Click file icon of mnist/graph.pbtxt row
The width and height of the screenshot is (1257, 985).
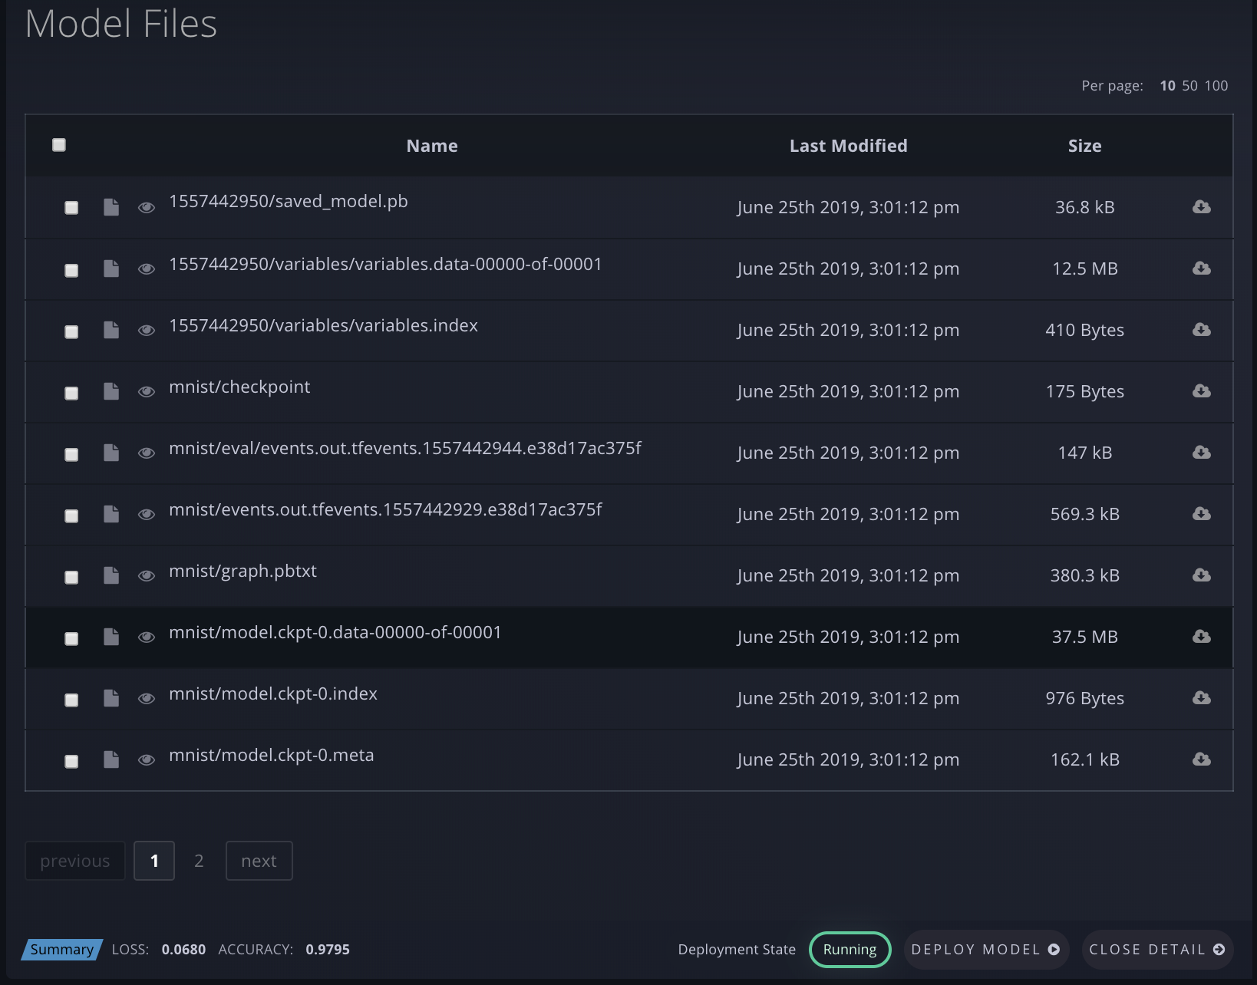tap(111, 575)
